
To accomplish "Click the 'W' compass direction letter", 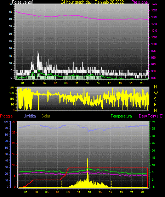I will [156, 93].
